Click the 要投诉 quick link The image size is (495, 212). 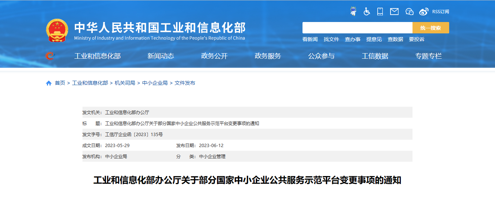pos(417,39)
